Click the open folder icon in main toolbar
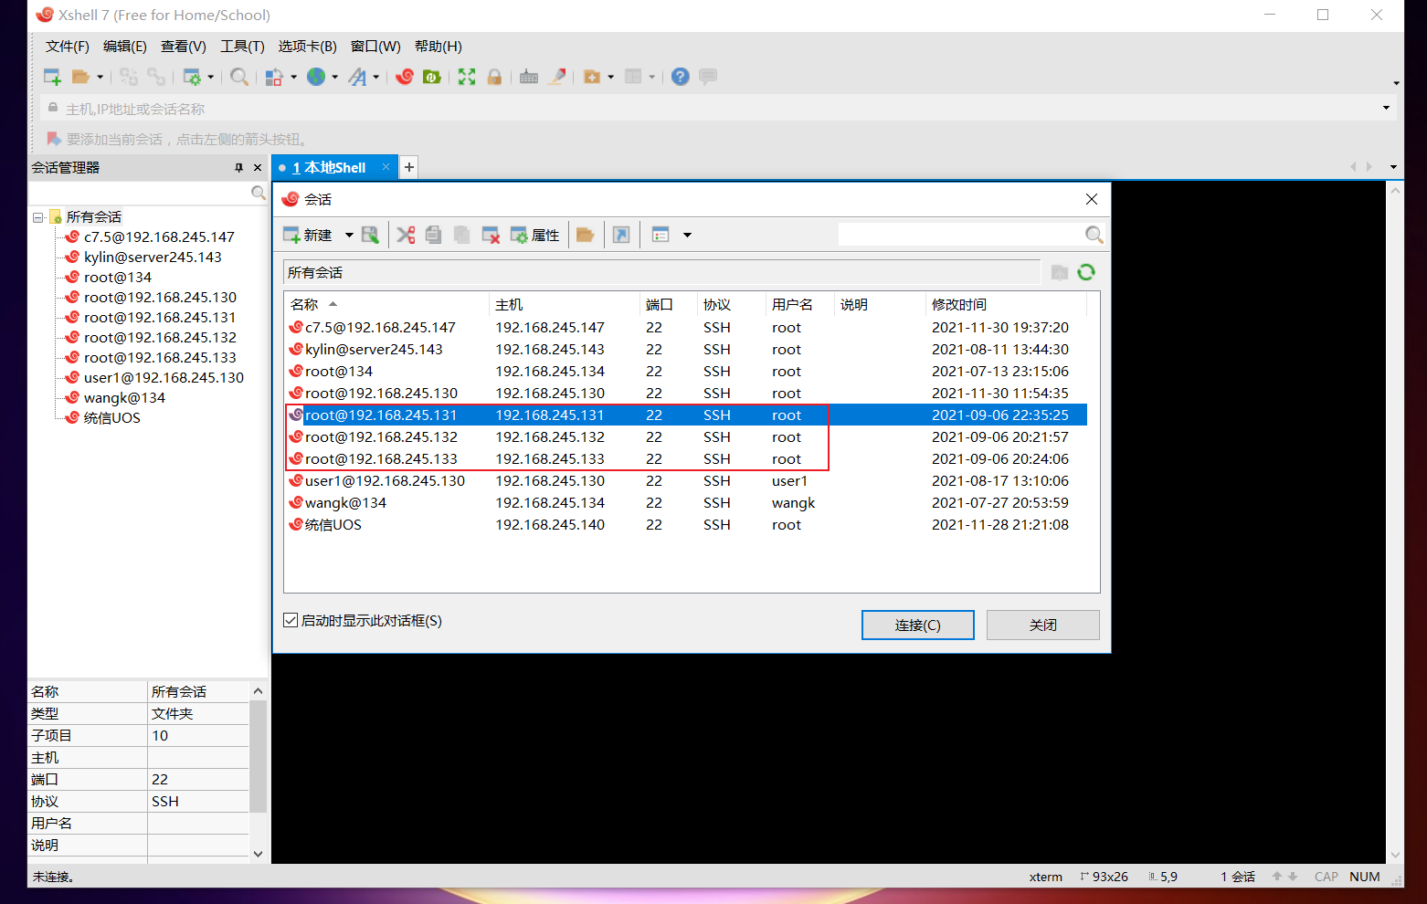Image resolution: width=1427 pixels, height=904 pixels. pyautogui.click(x=80, y=77)
